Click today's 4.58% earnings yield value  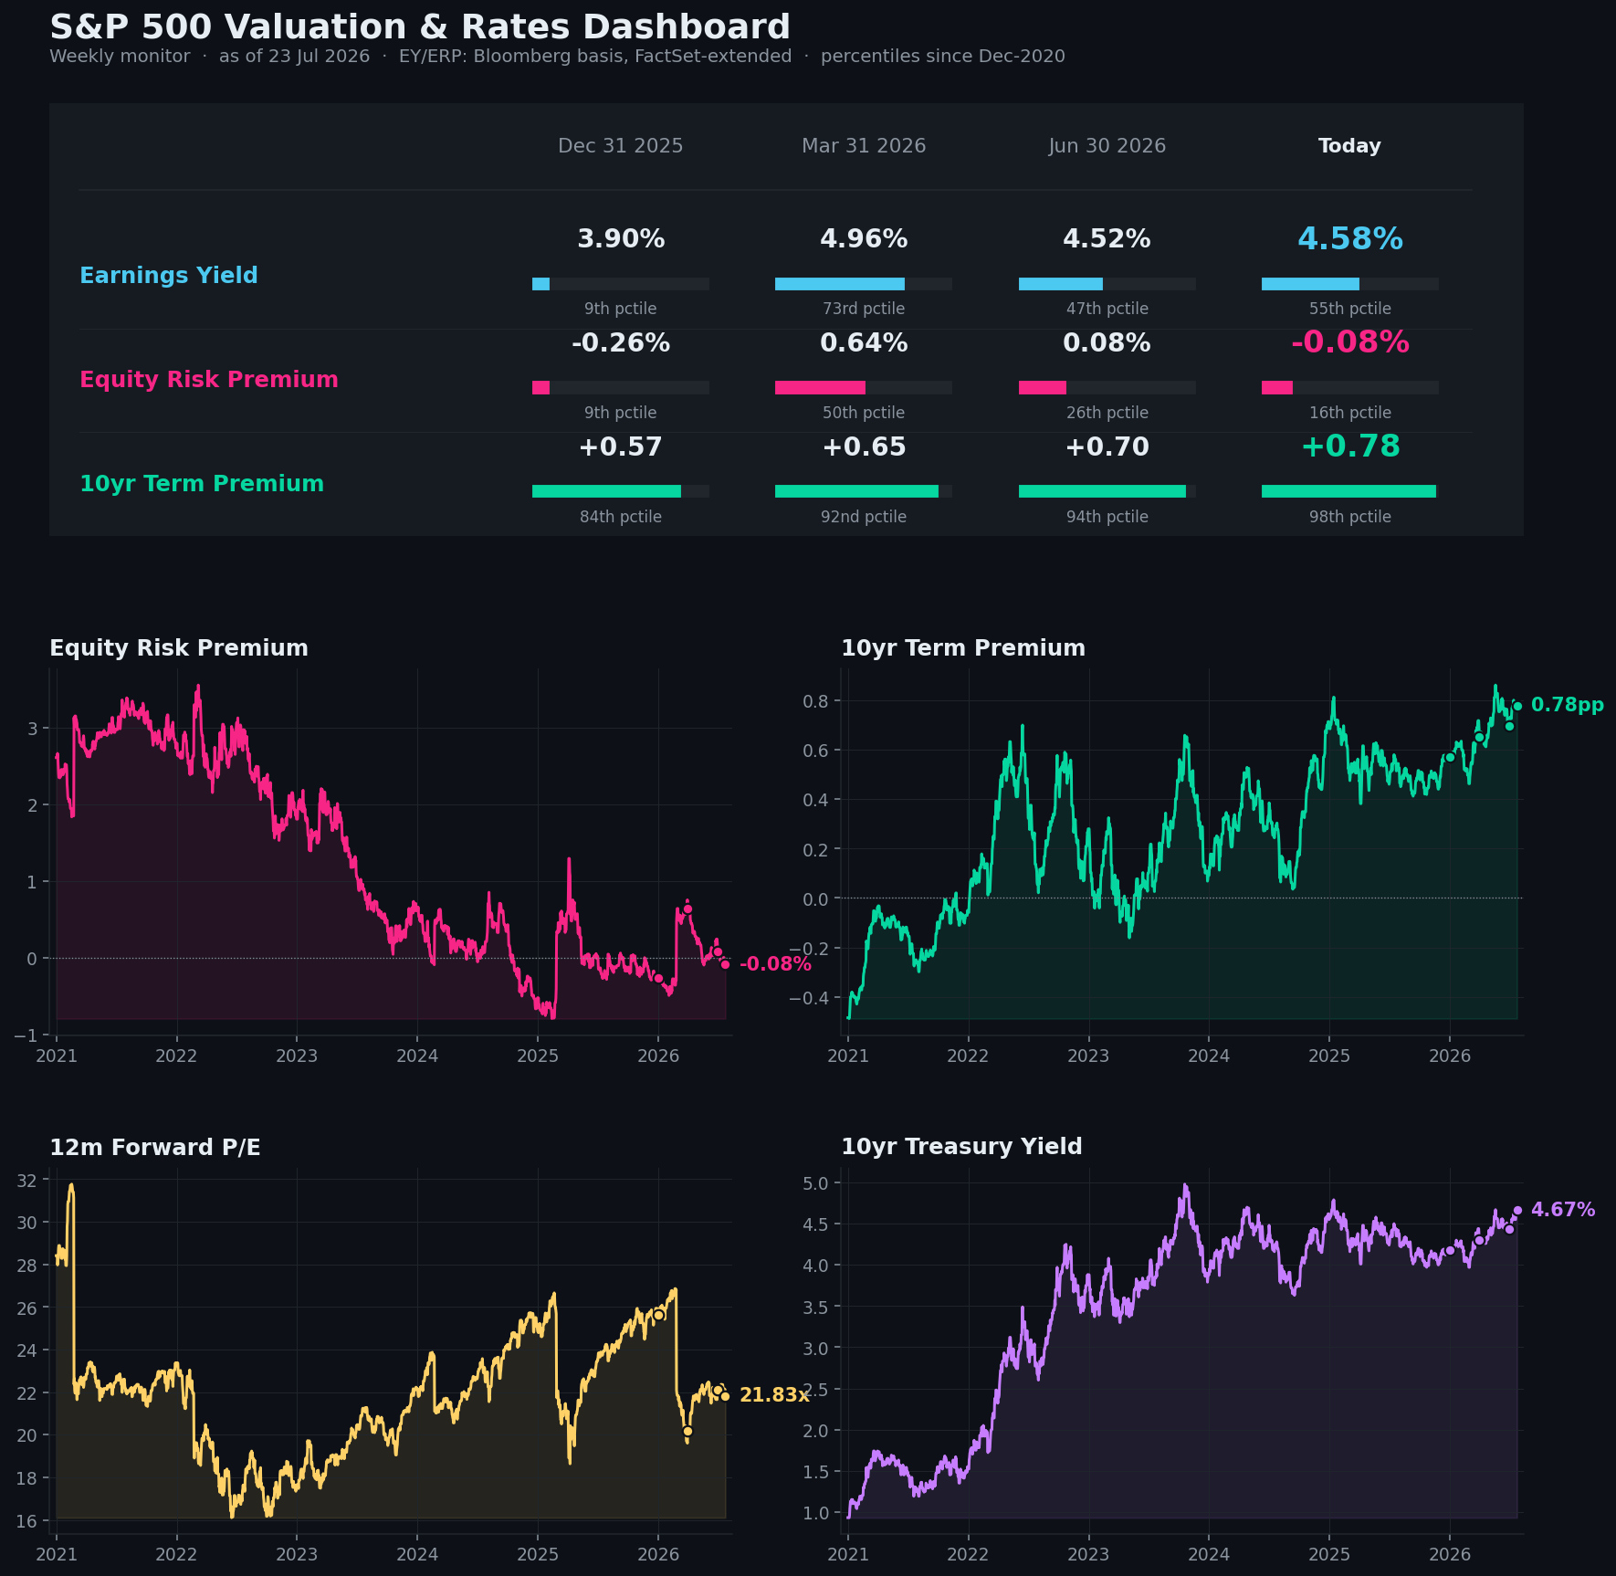click(1350, 239)
